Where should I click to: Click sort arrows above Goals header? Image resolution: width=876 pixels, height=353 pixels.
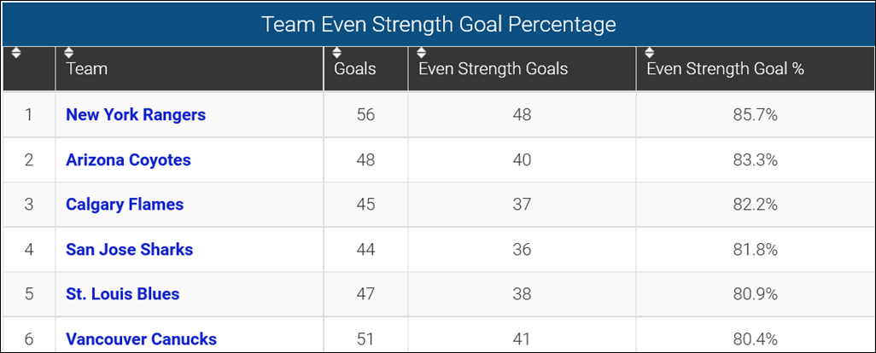[338, 53]
